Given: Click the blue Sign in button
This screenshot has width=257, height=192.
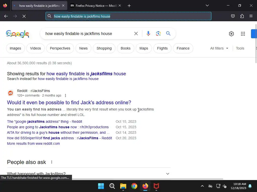Looking at the screenshot, I should [254, 34].
